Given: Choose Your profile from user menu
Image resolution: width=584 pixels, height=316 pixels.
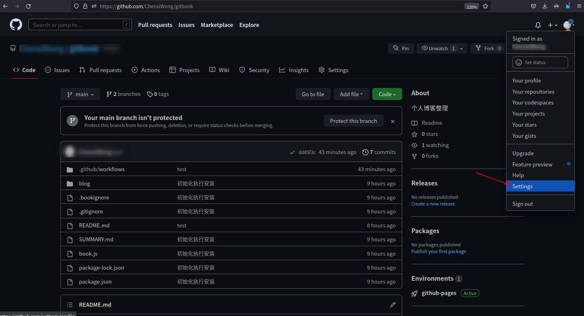Looking at the screenshot, I should click(x=540, y=81).
